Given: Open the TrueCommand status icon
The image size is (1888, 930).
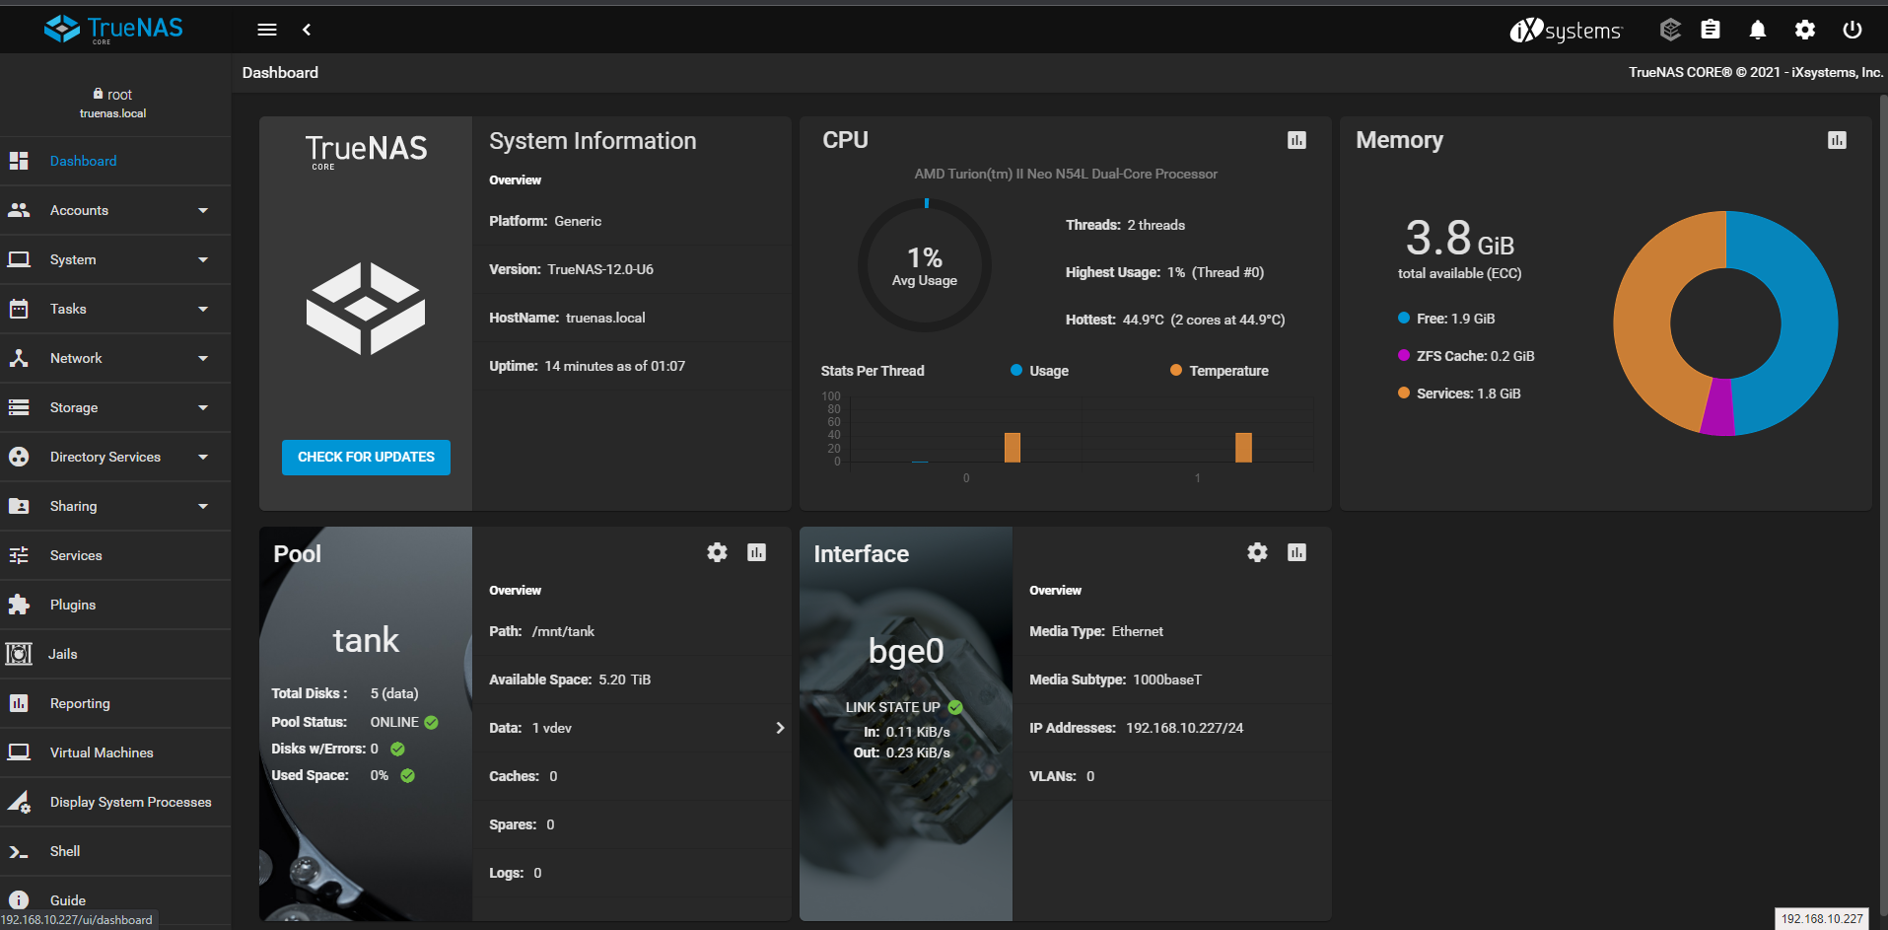Looking at the screenshot, I should pos(1669,30).
